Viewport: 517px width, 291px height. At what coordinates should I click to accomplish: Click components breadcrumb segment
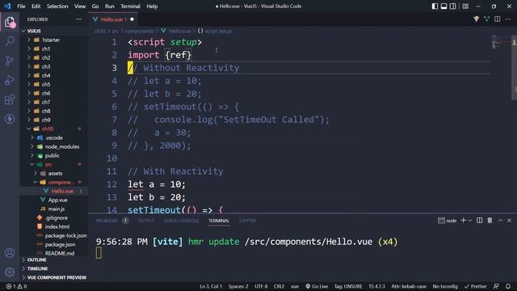pyautogui.click(x=139, y=31)
